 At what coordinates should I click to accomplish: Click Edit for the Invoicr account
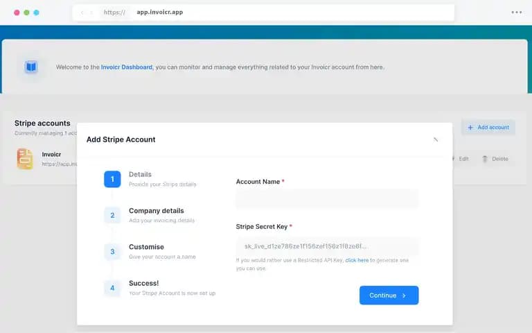(x=460, y=159)
